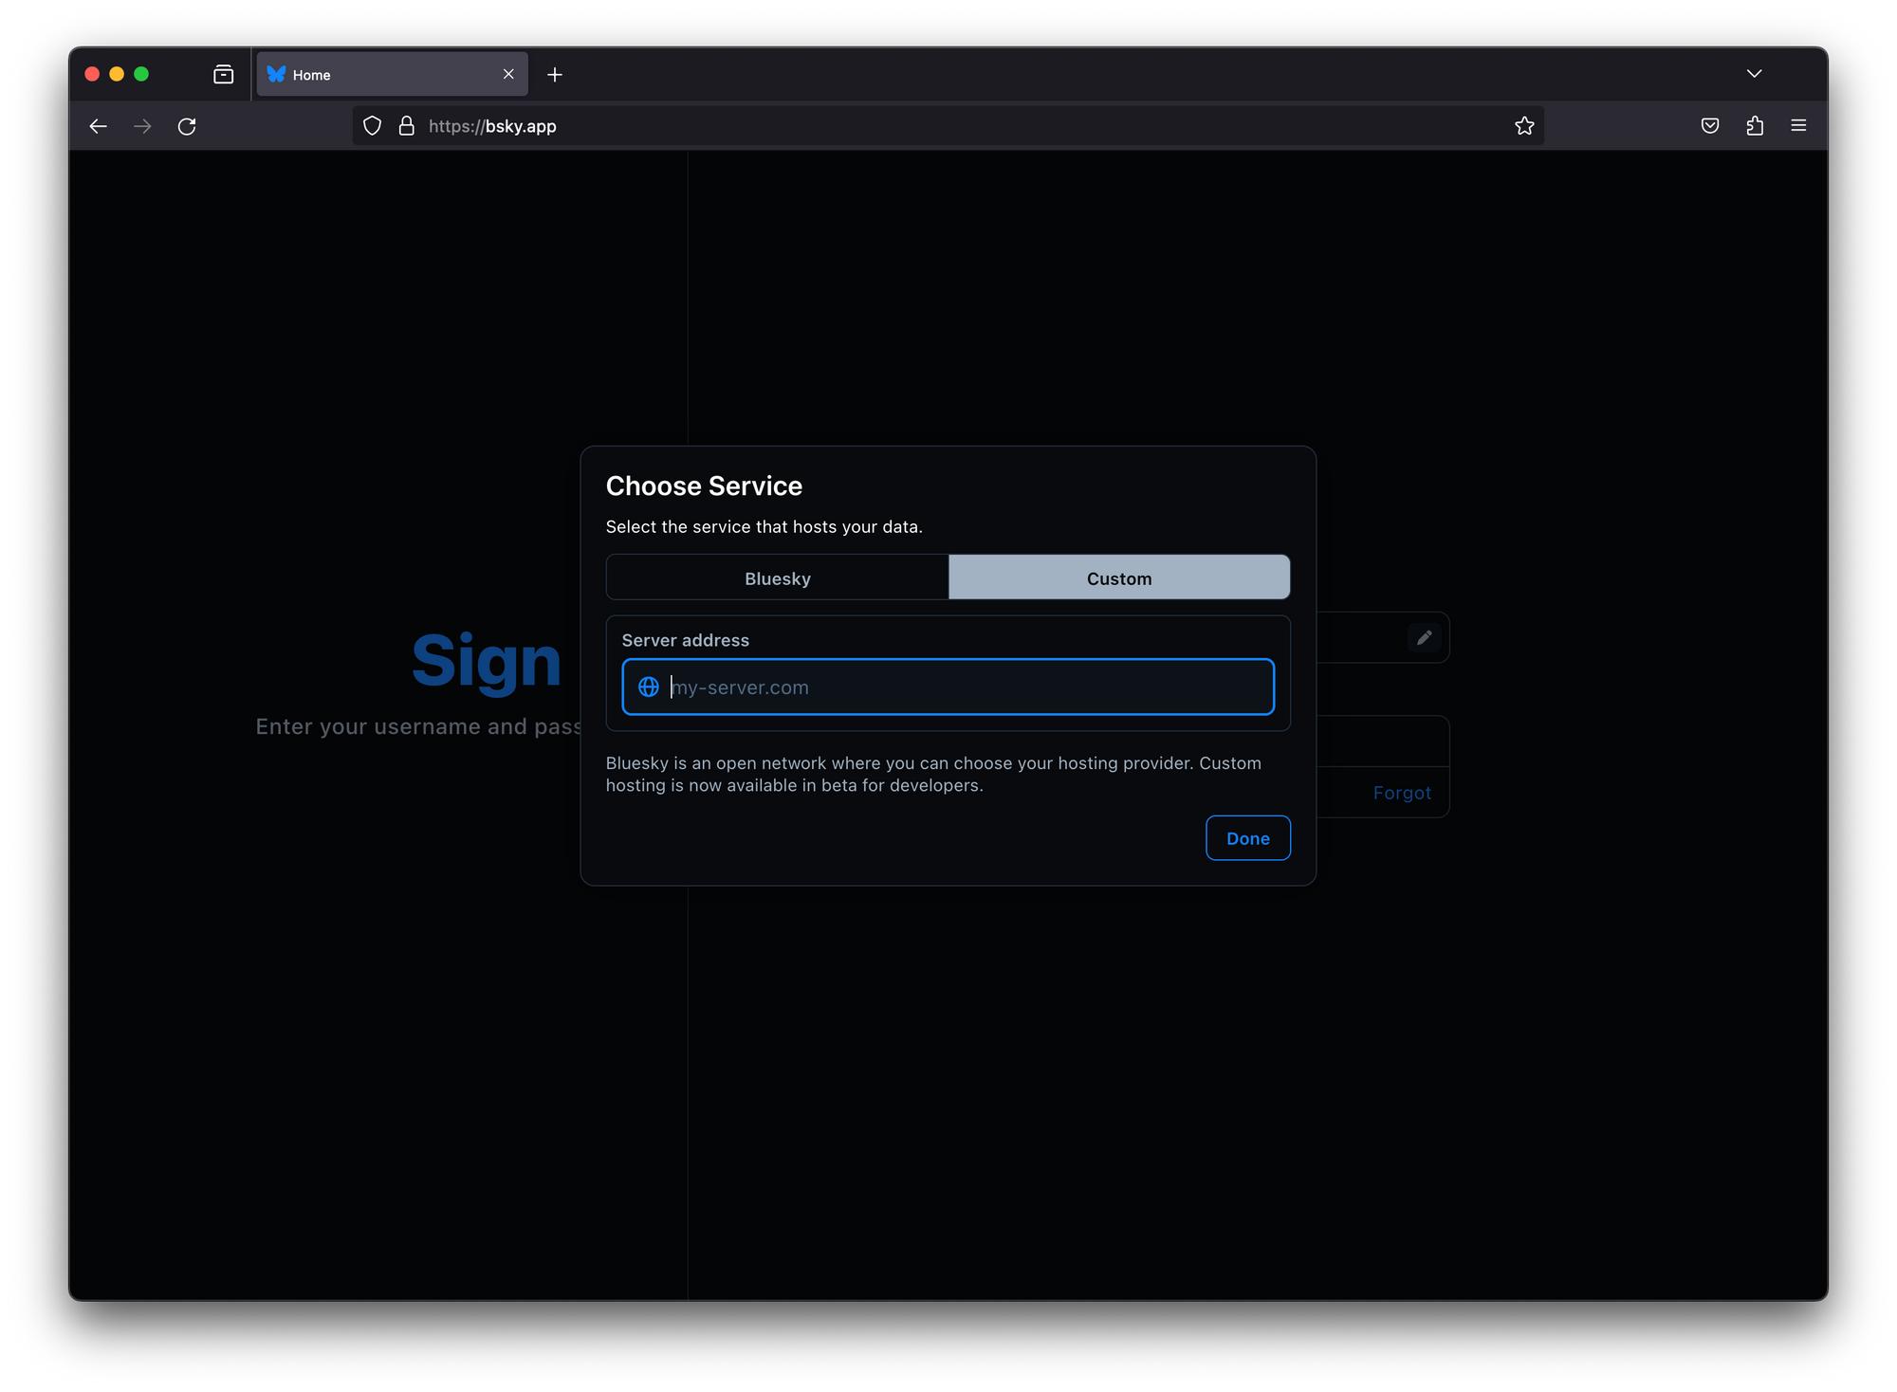Click the pencil edit icon behind dialog

[1424, 638]
